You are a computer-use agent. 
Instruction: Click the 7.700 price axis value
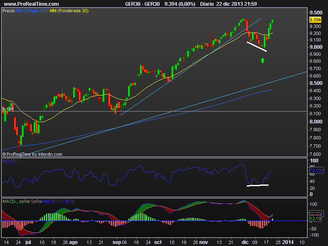(x=315, y=146)
